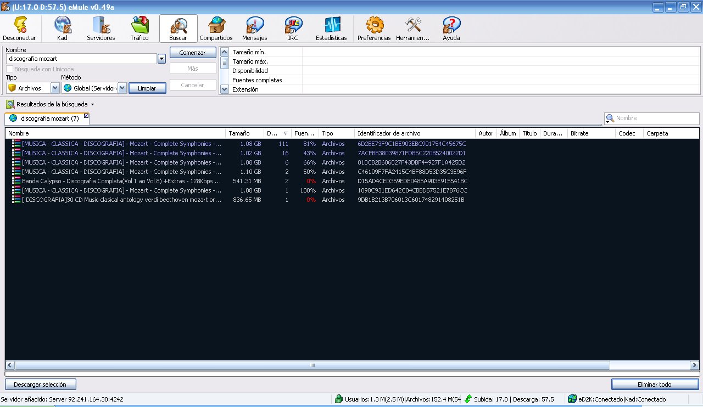Sort by the Carpeta column header
The height and width of the screenshot is (407, 703).
[671, 133]
